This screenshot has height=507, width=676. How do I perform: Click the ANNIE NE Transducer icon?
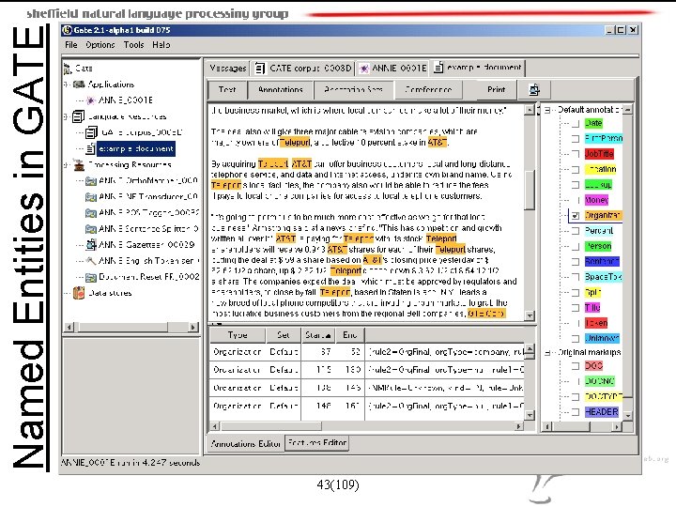point(91,197)
